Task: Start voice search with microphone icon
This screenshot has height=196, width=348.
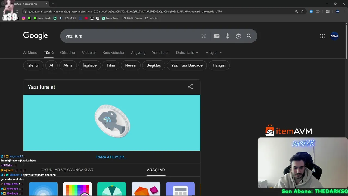Action: (x=228, y=36)
